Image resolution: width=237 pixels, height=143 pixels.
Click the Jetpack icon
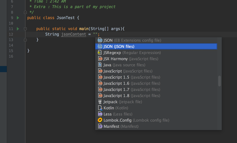100,102
